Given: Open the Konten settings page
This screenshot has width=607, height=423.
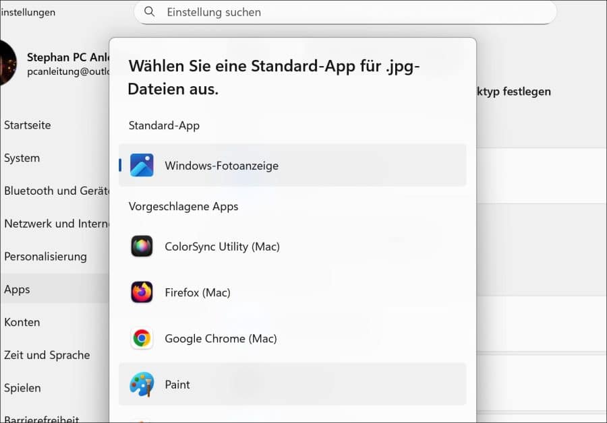Looking at the screenshot, I should [x=22, y=322].
